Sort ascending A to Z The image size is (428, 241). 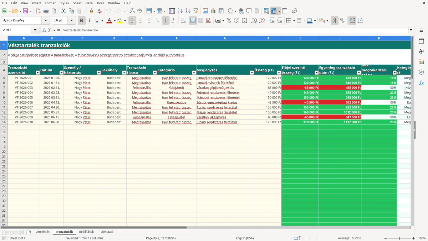[x=180, y=11]
